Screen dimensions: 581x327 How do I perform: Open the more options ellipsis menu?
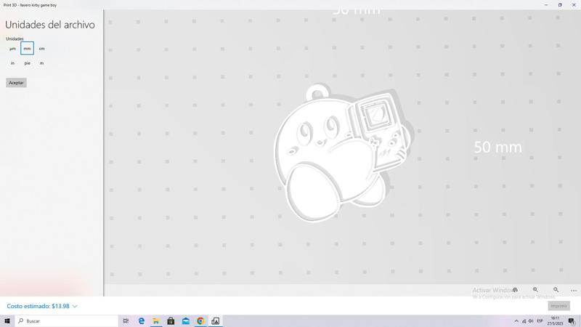[x=574, y=290]
